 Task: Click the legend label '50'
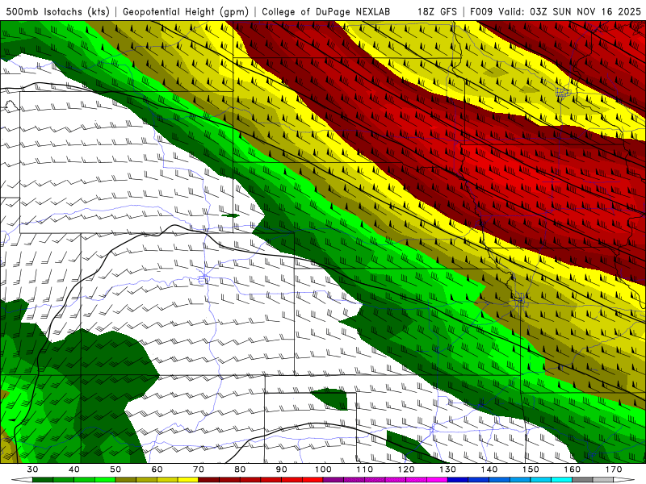coord(115,469)
